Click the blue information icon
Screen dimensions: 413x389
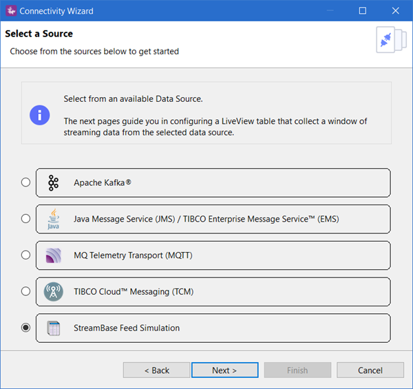40,114
